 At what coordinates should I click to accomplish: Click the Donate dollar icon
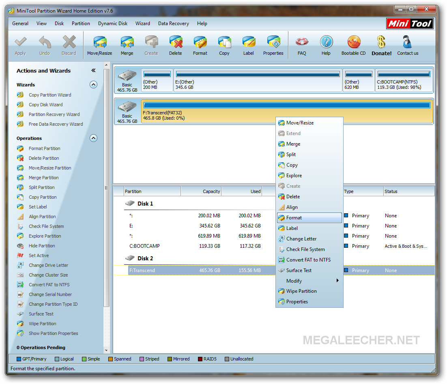[381, 42]
